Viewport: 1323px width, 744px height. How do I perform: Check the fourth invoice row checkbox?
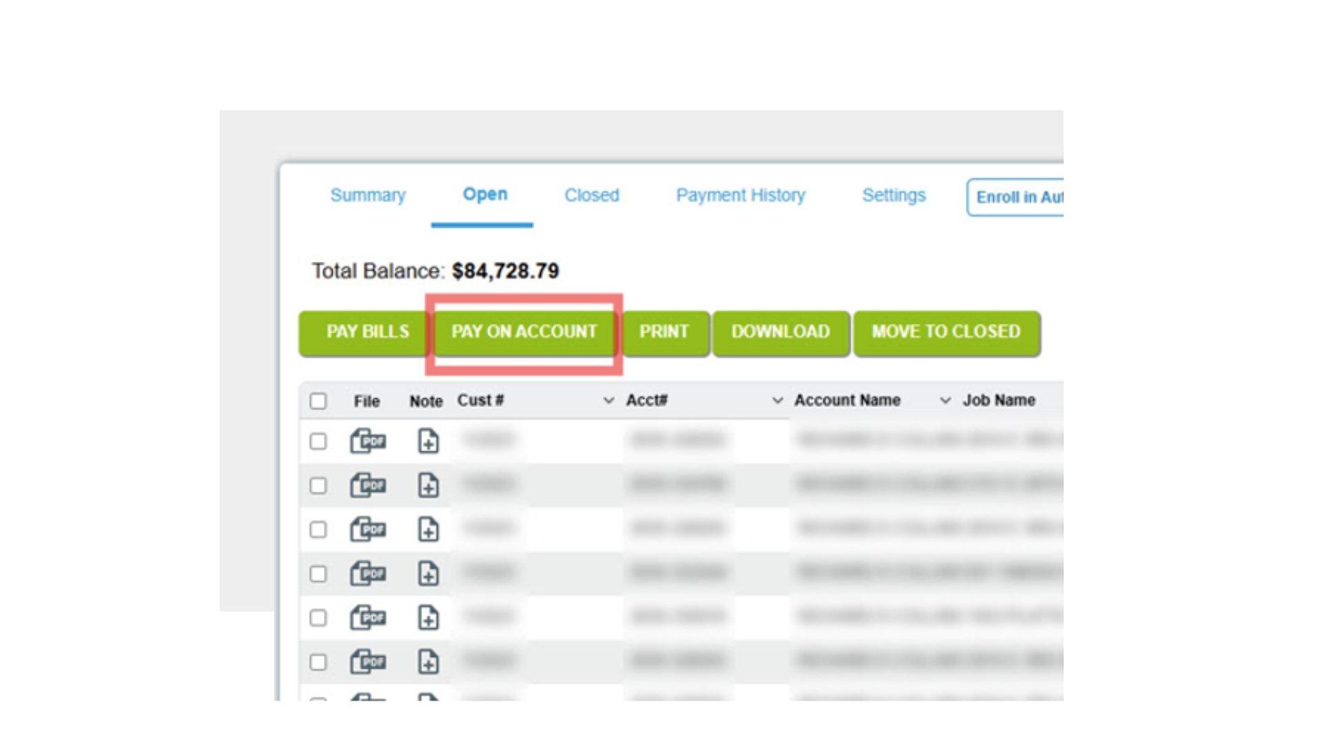pyautogui.click(x=318, y=573)
